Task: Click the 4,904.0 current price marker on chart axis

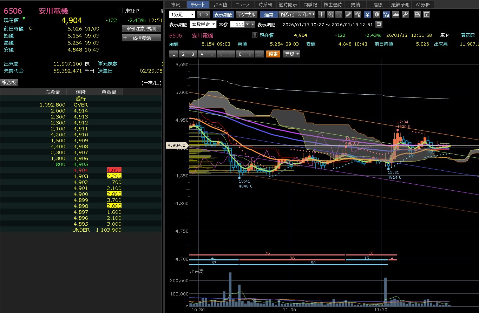Action: point(177,145)
